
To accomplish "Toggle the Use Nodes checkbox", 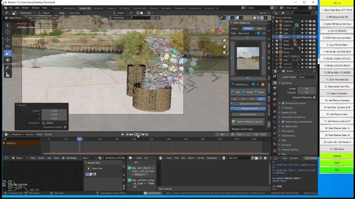I will [63, 158].
